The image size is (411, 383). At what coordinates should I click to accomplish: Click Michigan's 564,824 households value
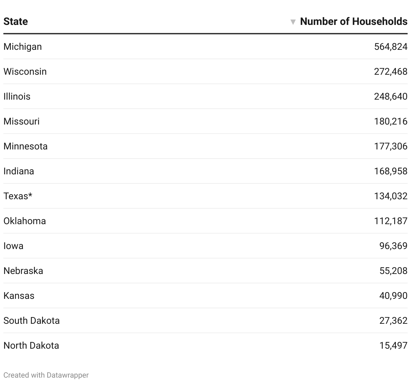pos(390,46)
